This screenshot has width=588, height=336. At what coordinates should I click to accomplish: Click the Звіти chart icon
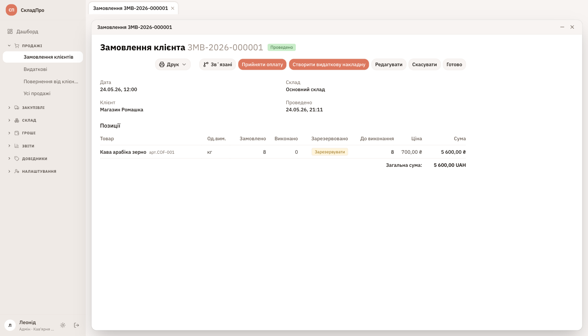click(x=17, y=146)
